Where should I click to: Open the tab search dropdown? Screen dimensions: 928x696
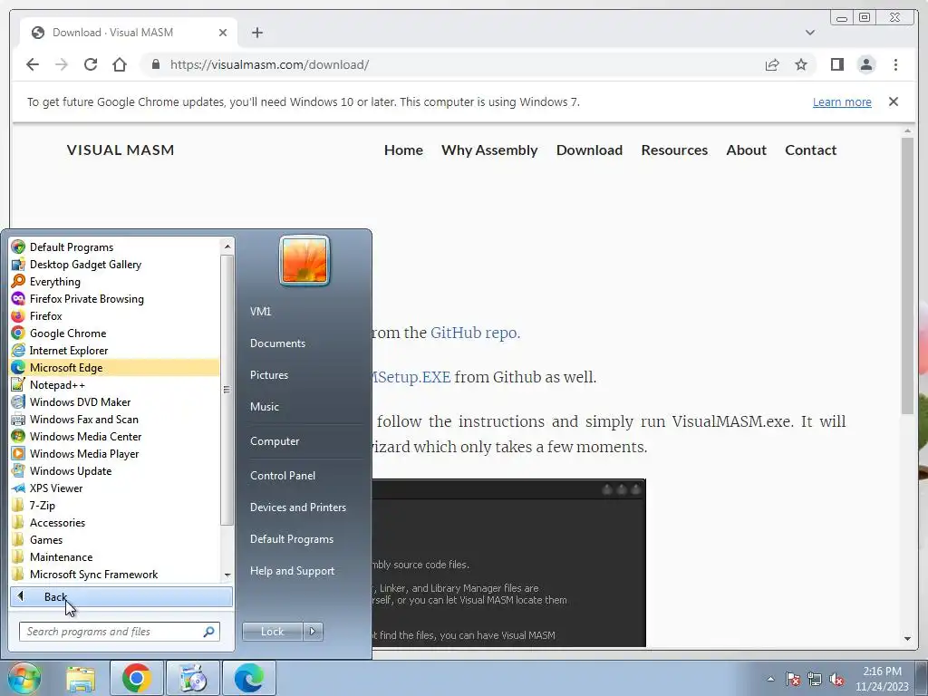(810, 33)
